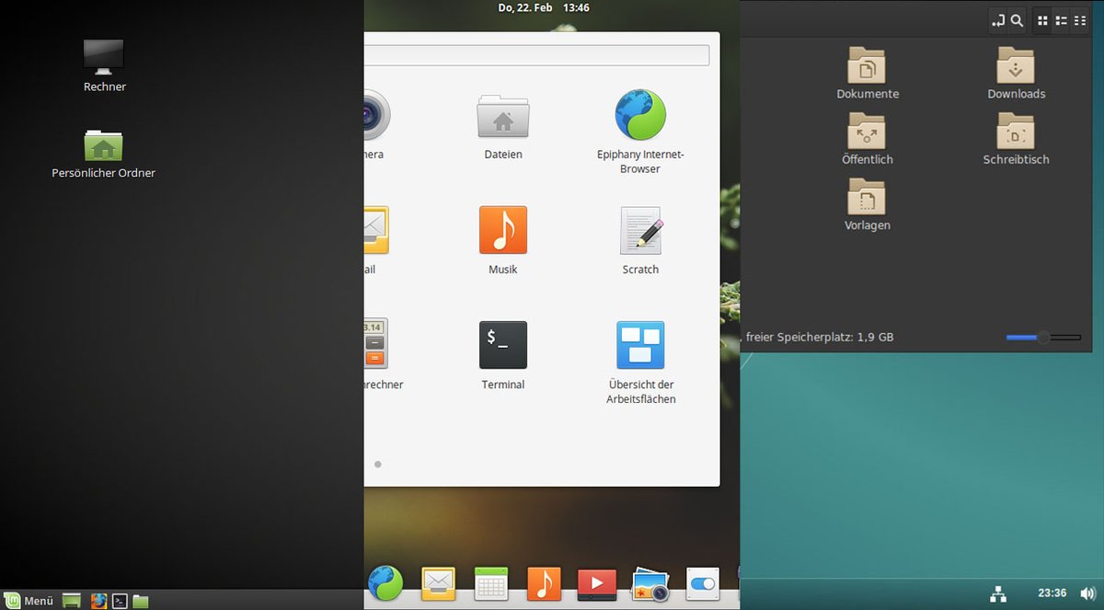
Task: Toggle the location path entry button
Action: tap(998, 20)
